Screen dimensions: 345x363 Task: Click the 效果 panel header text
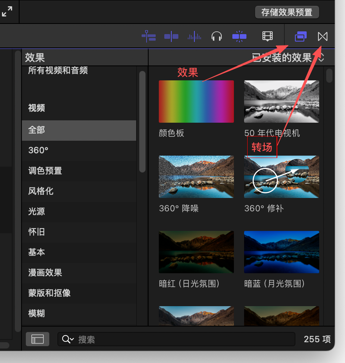click(35, 57)
